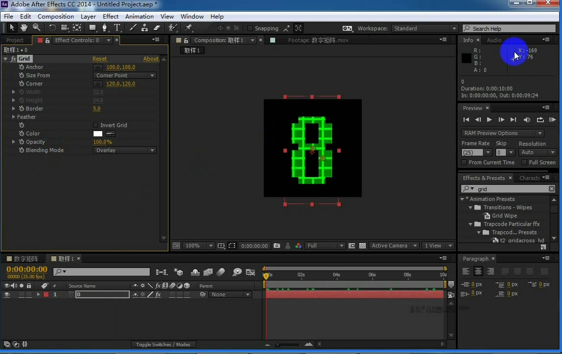Image resolution: width=562 pixels, height=354 pixels.
Task: Toggle the Blending Mode stopwatch
Action: [22, 150]
